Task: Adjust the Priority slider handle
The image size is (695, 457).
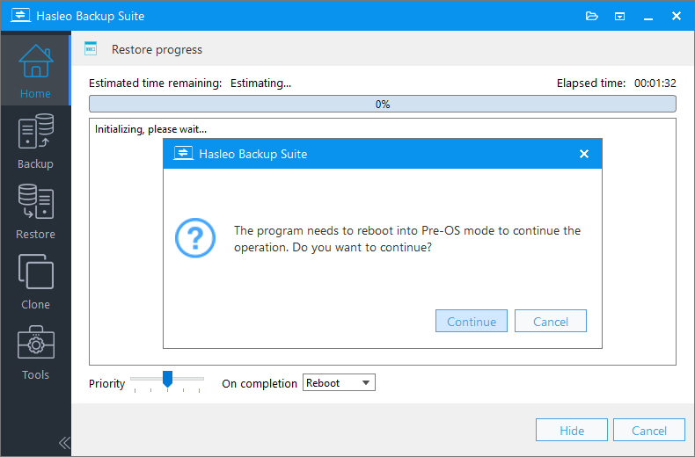Action: [167, 379]
